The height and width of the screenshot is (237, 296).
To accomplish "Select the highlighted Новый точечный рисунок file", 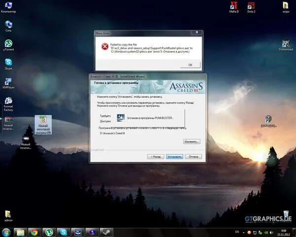I will pos(43,124).
